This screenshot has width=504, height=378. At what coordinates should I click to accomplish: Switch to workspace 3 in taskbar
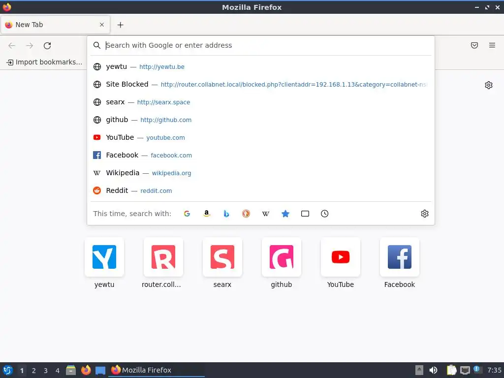click(x=46, y=371)
